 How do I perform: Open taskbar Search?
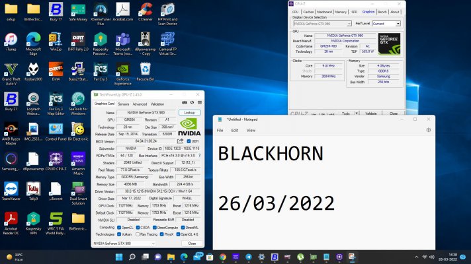pyautogui.click(x=132, y=257)
